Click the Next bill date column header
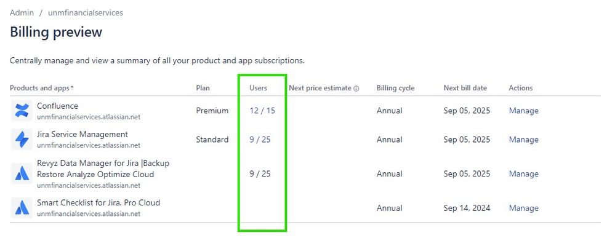 point(465,88)
